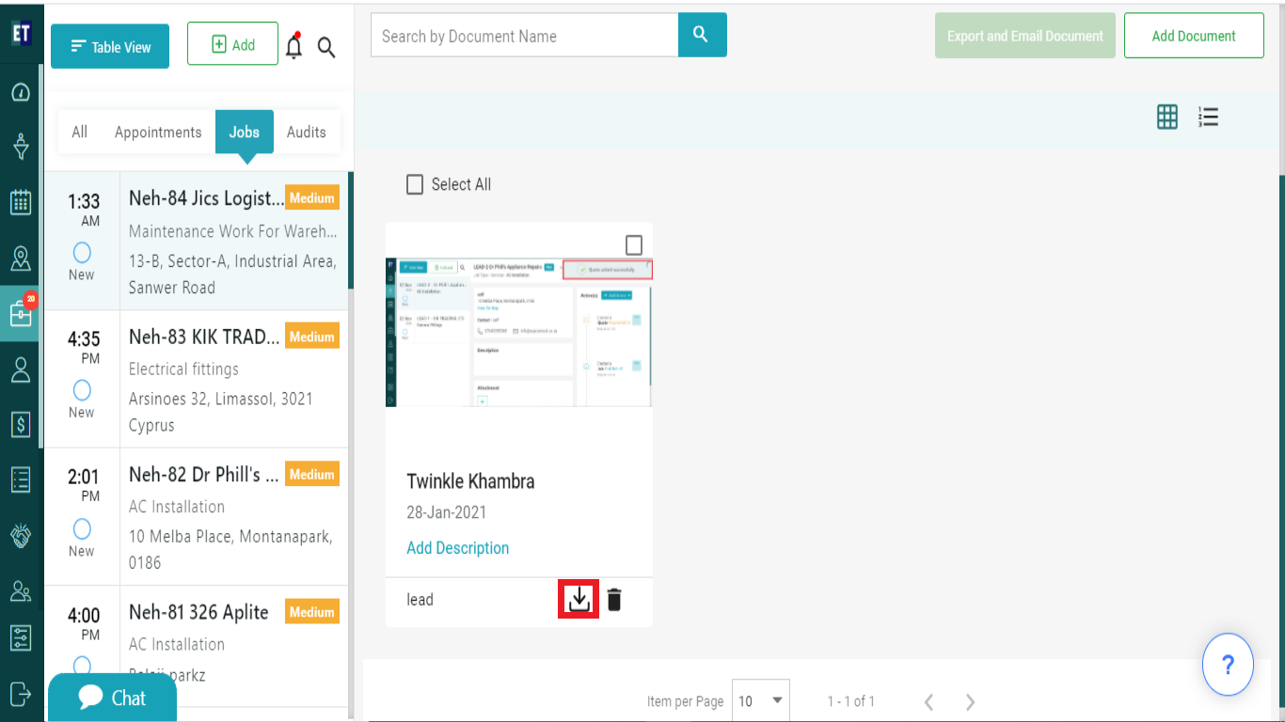Click the 2:01 PM time on Neh-82

click(x=84, y=485)
